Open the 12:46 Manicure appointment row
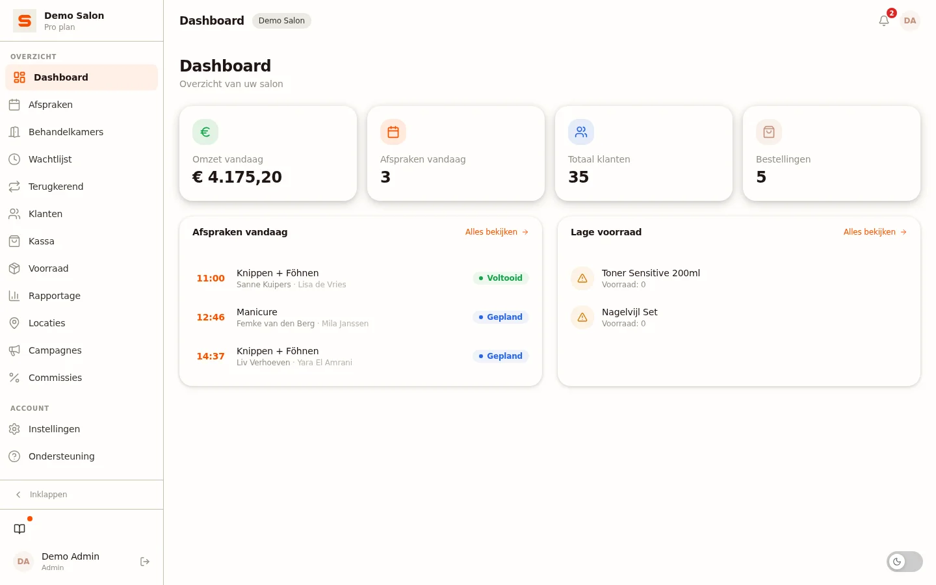 [361, 317]
